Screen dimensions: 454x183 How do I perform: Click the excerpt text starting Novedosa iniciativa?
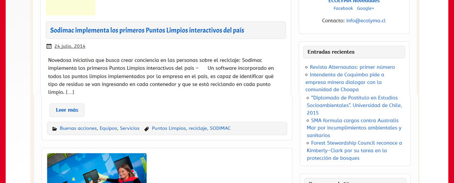point(161,76)
